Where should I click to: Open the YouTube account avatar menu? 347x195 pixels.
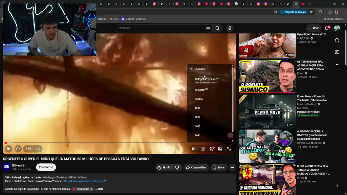pyautogui.click(x=337, y=28)
